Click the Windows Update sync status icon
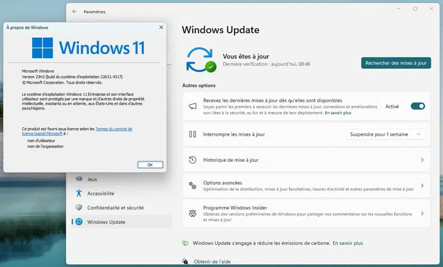443x267 pixels. (x=201, y=60)
